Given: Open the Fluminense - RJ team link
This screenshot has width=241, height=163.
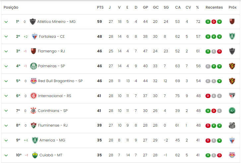Looking at the screenshot, I should pos(53,125).
